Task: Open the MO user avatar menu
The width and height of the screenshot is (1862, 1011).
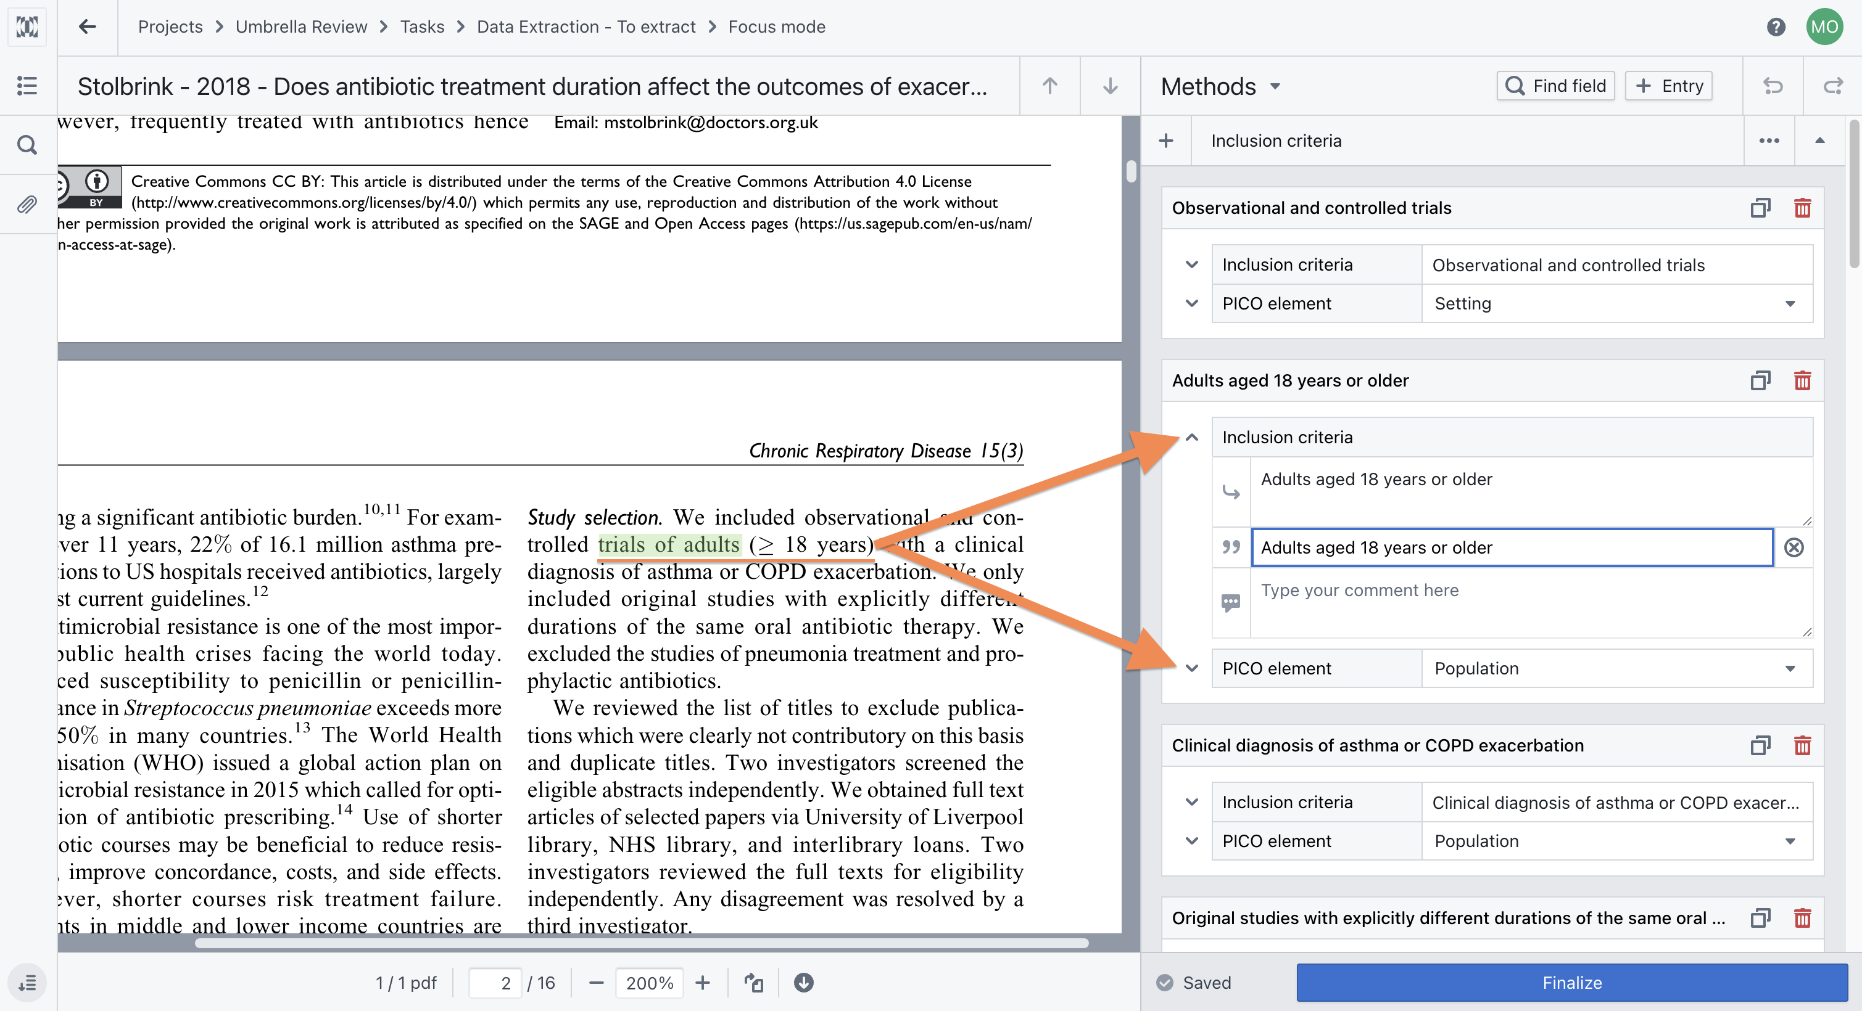Action: tap(1824, 27)
